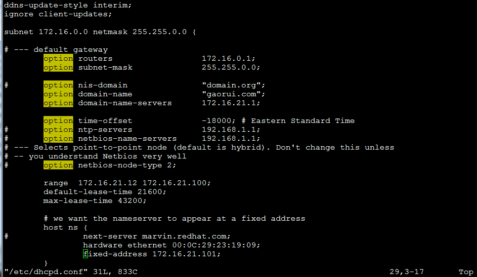Viewport: 477px width, 277px height.
Task: Click the fixed-address 172.16.21.101 value
Action: [186, 254]
